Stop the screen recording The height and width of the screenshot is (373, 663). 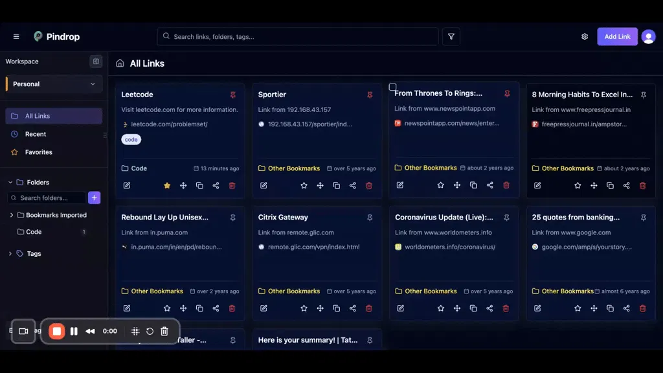(x=57, y=331)
